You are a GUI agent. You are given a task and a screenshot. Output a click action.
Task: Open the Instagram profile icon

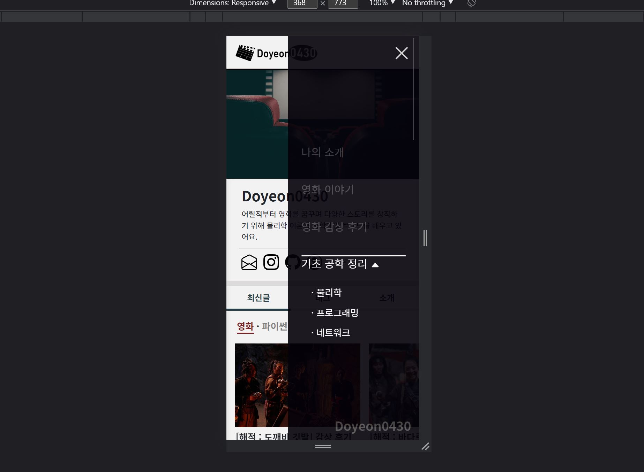click(x=271, y=262)
